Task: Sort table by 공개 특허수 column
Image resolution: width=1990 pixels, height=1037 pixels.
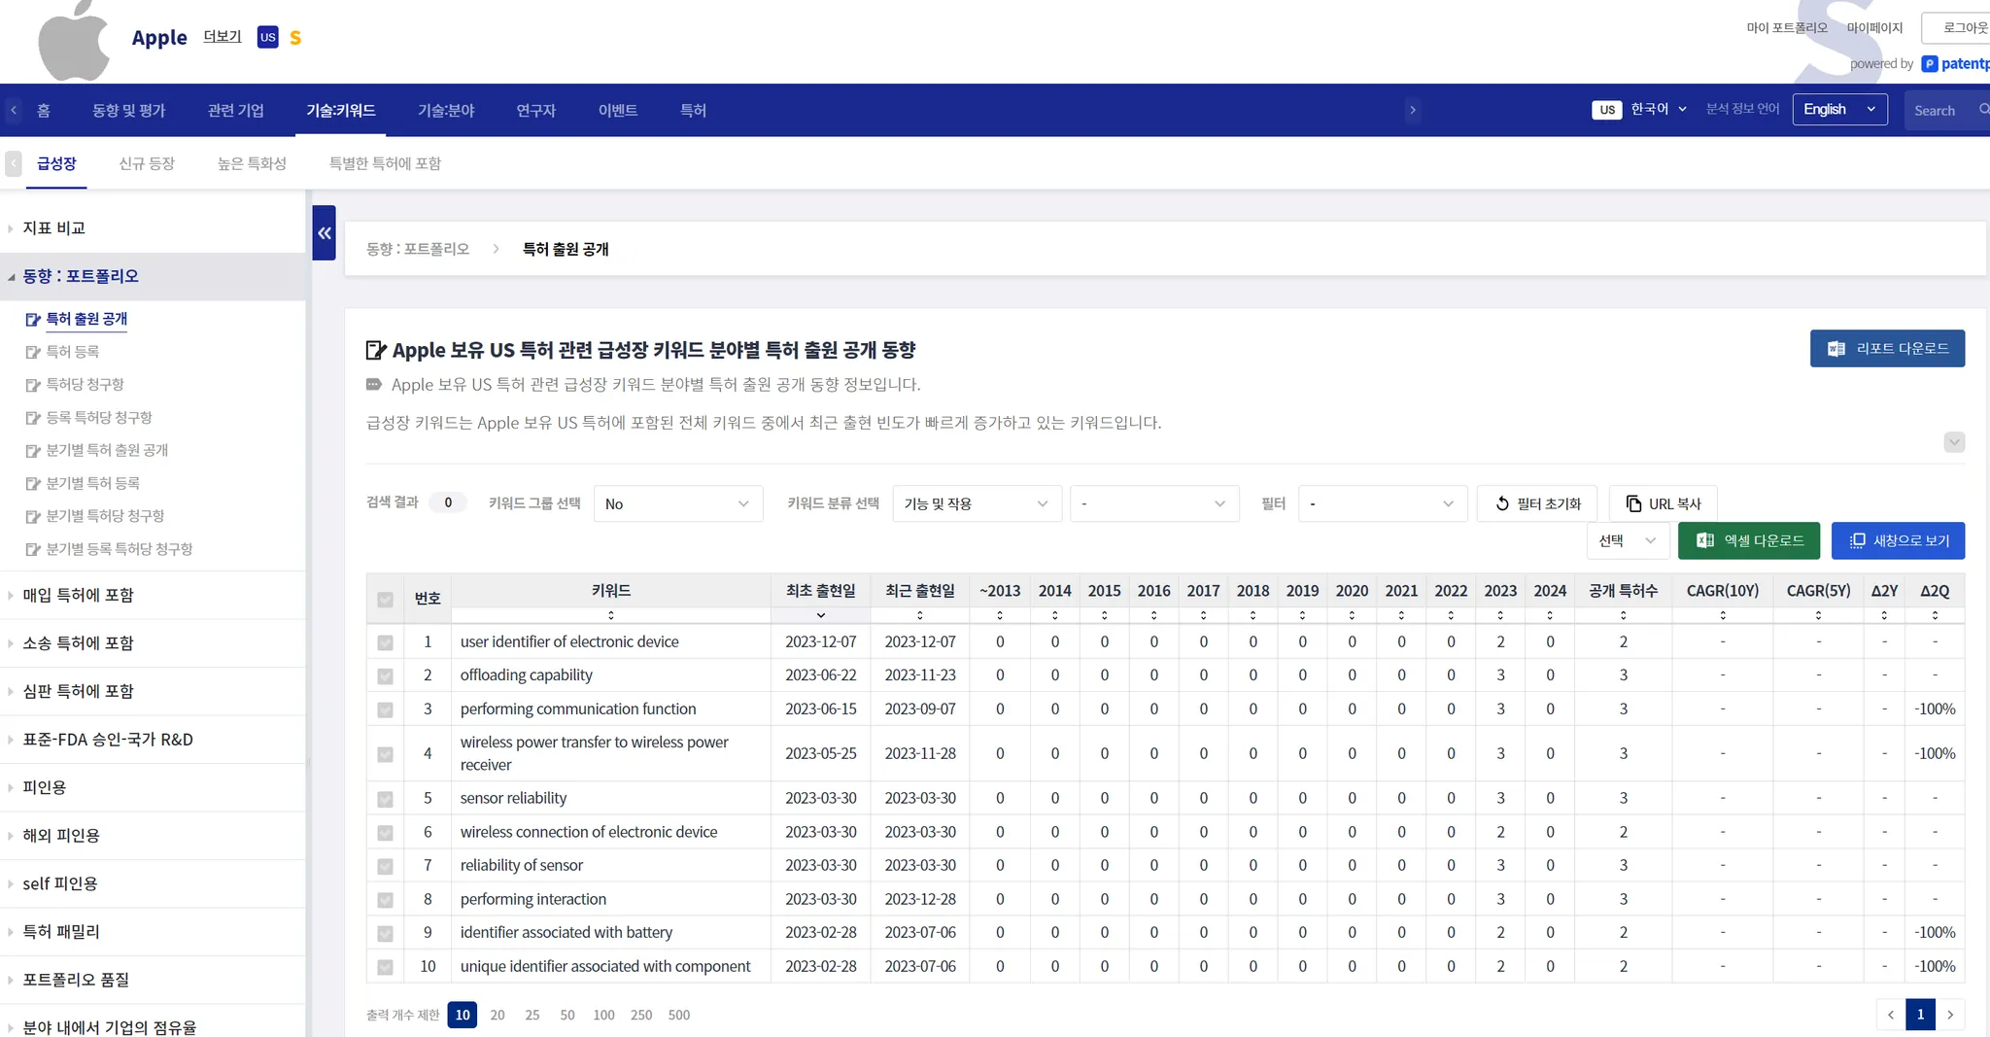Action: click(x=1624, y=615)
